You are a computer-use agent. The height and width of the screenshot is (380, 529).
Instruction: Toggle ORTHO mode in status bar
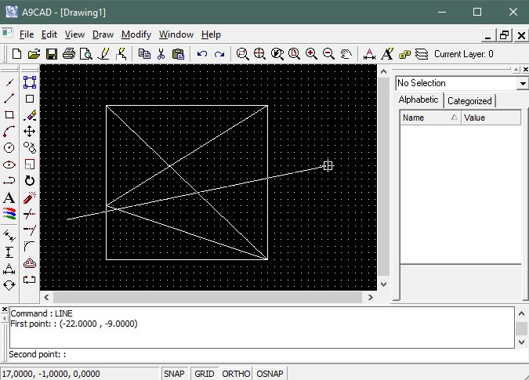pyautogui.click(x=236, y=374)
